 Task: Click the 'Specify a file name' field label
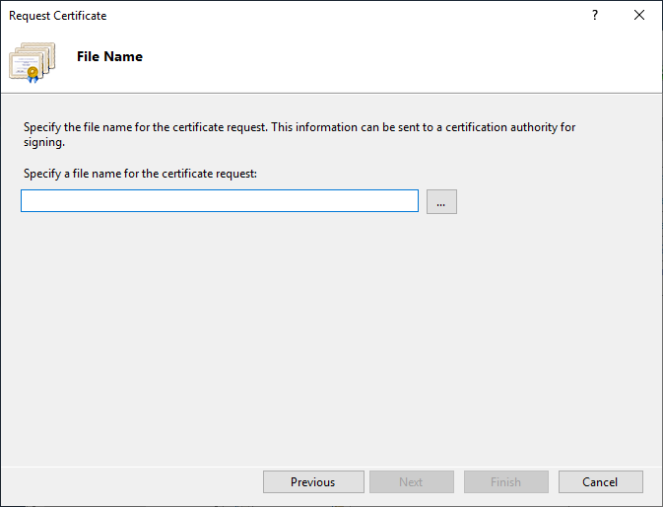(139, 174)
